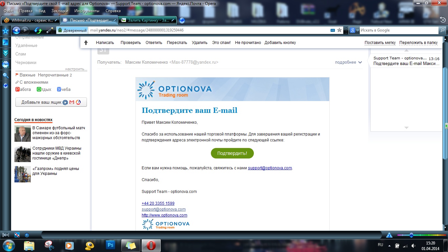The image size is (448, 252).
Task: Open the Черновики folder
Action: [26, 62]
